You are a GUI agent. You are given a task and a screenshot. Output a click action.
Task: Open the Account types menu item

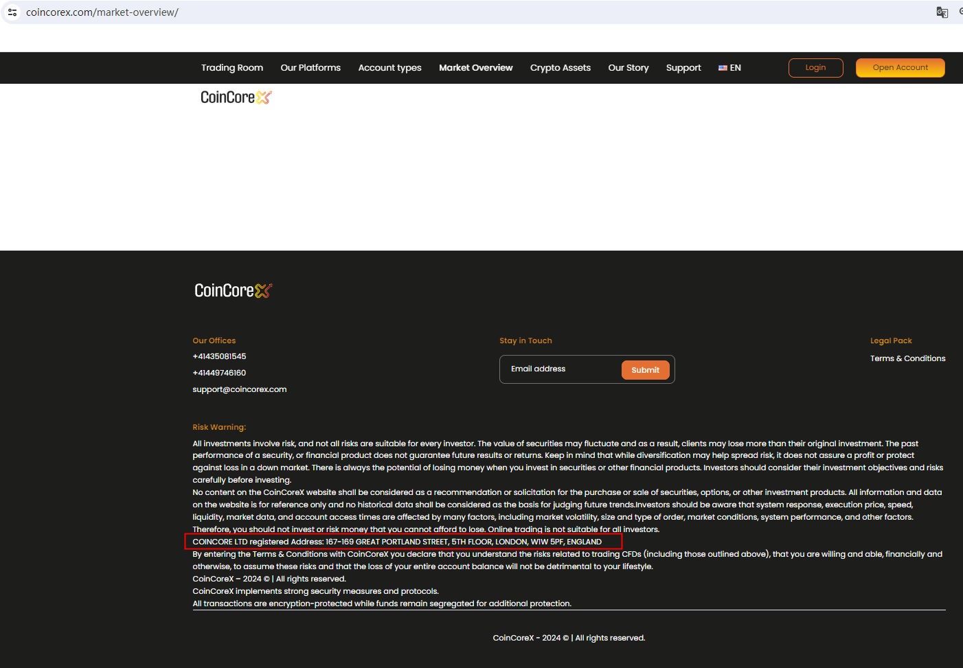pyautogui.click(x=389, y=68)
